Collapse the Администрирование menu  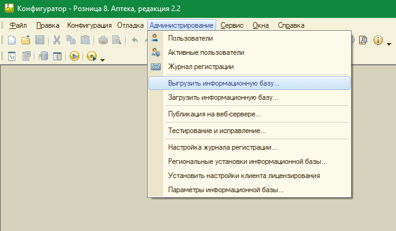pyautogui.click(x=182, y=25)
